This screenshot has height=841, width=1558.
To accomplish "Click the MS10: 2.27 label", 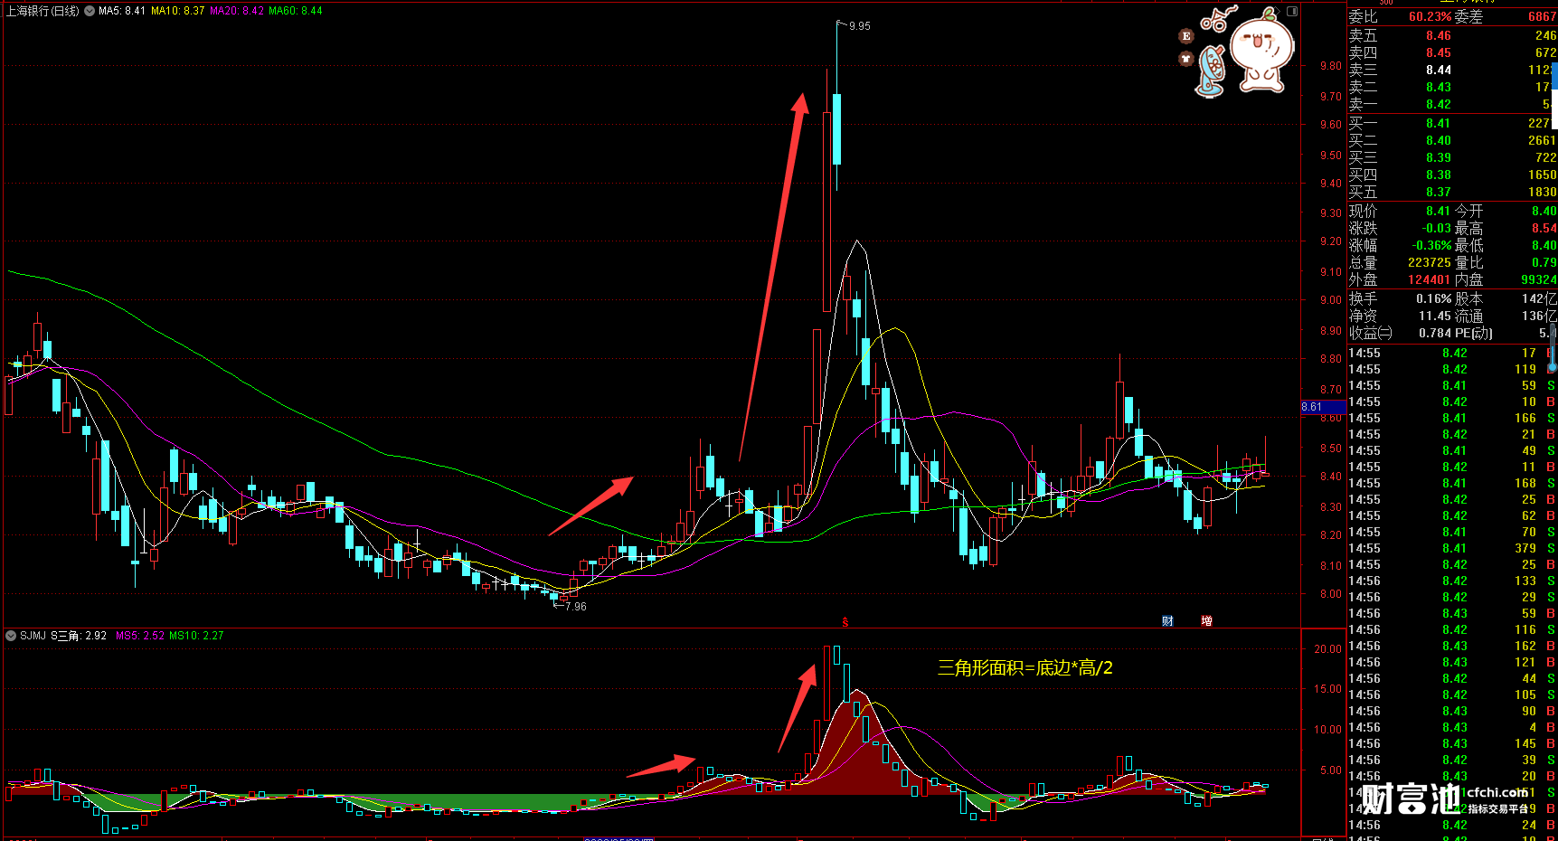I will click(196, 636).
